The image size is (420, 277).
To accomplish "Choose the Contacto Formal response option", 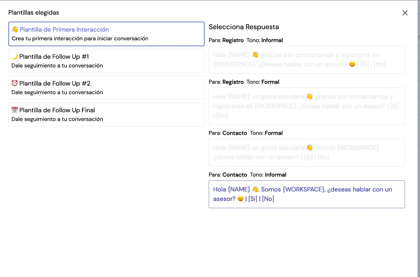I will pyautogui.click(x=306, y=152).
